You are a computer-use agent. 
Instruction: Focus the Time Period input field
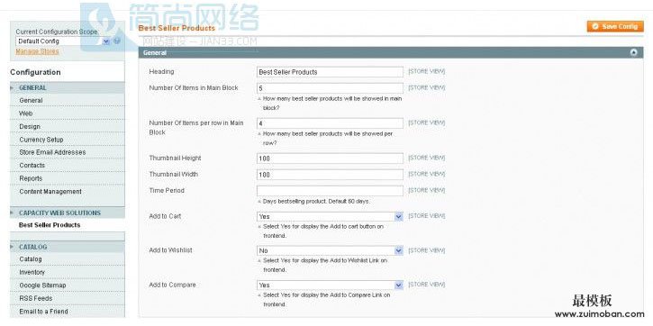[330, 191]
